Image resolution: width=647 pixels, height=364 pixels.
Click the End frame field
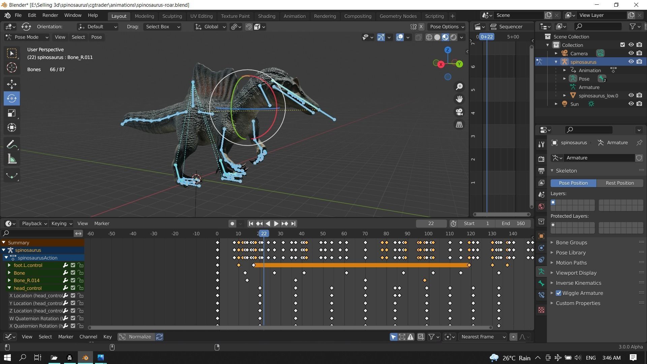(x=513, y=223)
